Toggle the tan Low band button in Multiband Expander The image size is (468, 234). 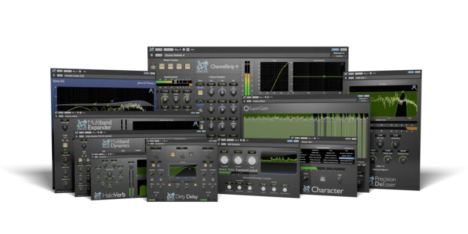(65, 145)
